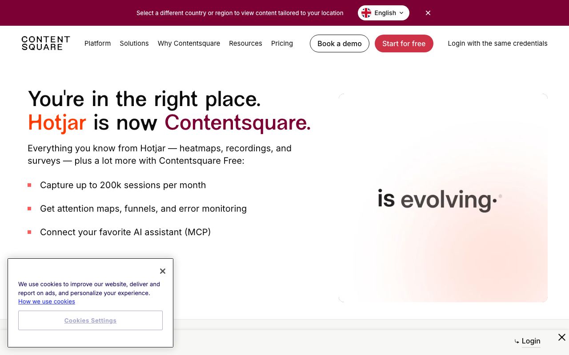Click the UK flag icon
Viewport: 569px width, 355px height.
click(x=366, y=13)
